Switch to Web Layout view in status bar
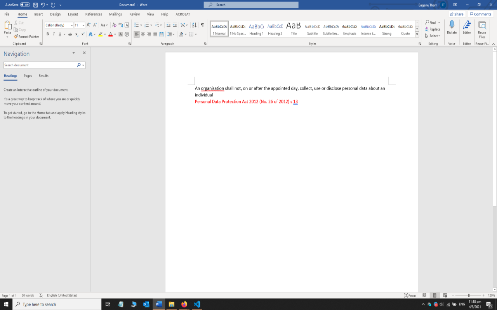This screenshot has width=497, height=310. click(445, 295)
